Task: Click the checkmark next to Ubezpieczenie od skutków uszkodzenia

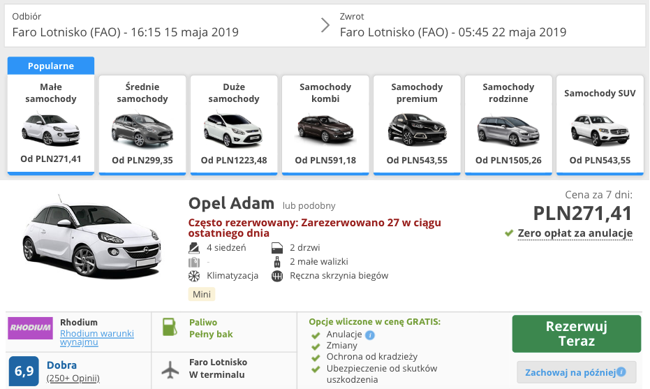Action: pos(316,369)
